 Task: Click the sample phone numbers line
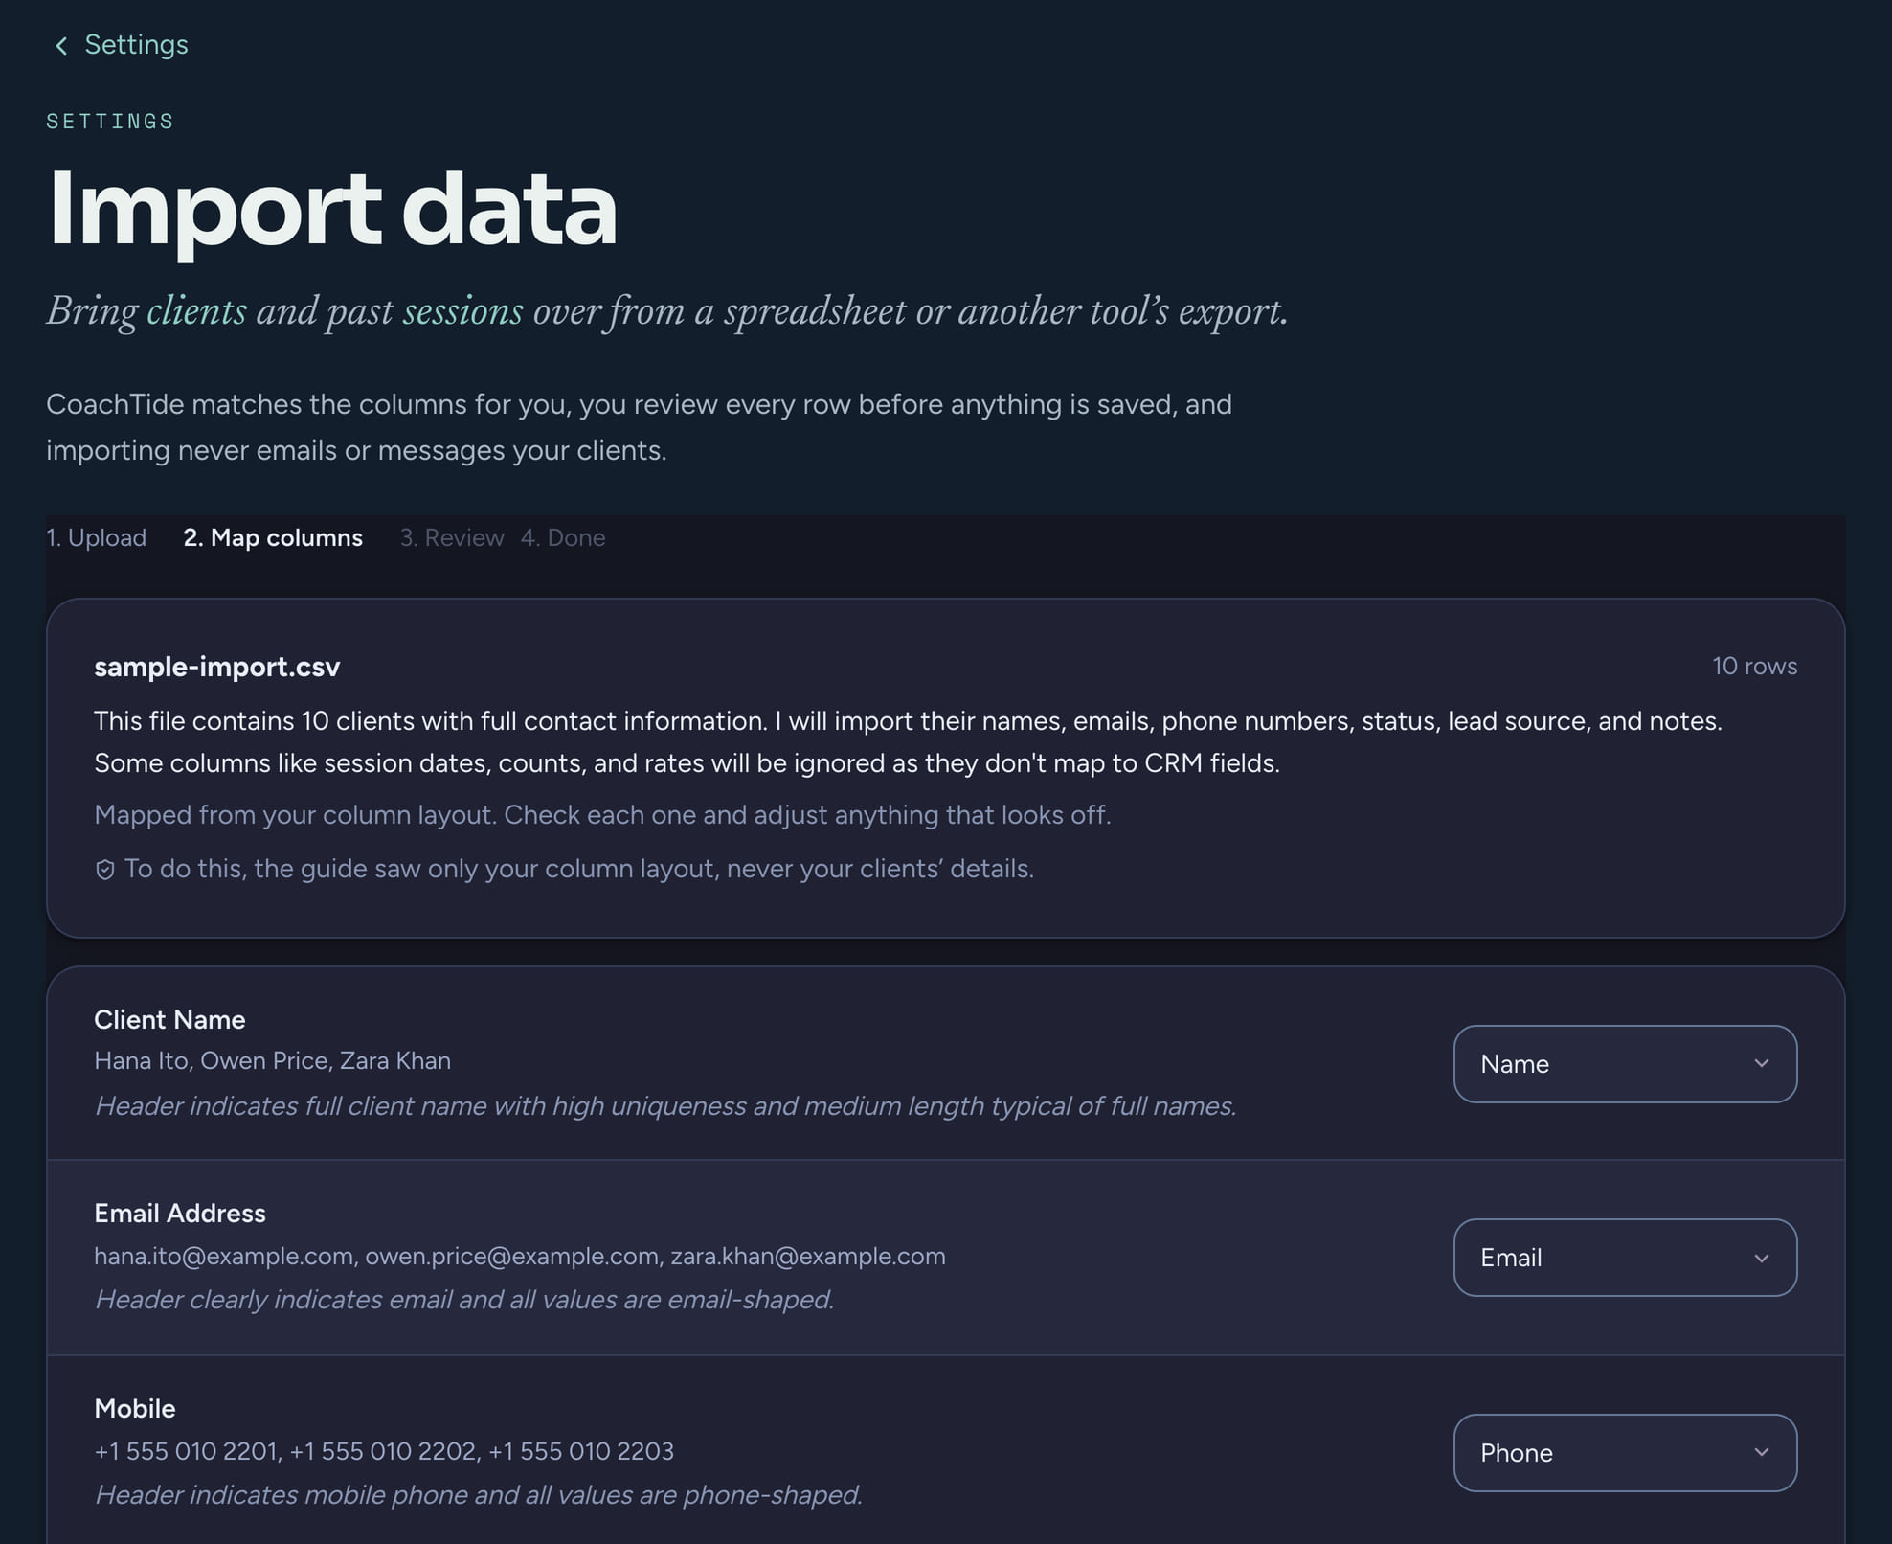pos(384,1451)
